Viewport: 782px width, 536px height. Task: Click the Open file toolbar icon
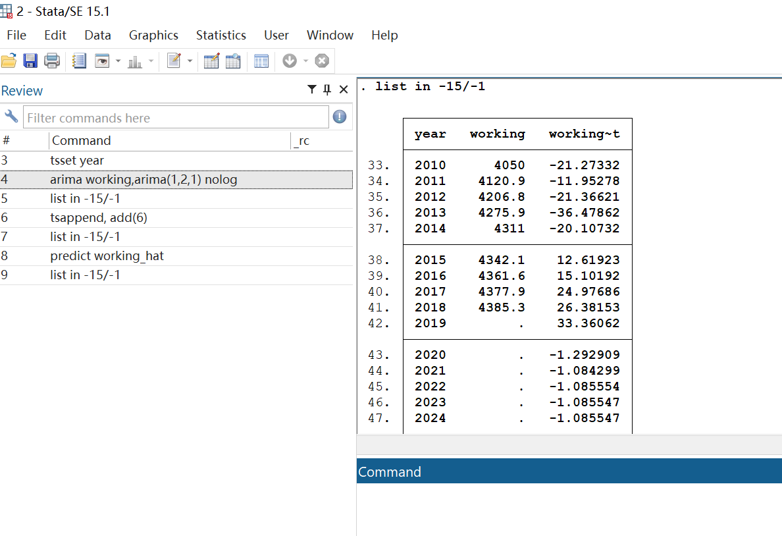[9, 61]
